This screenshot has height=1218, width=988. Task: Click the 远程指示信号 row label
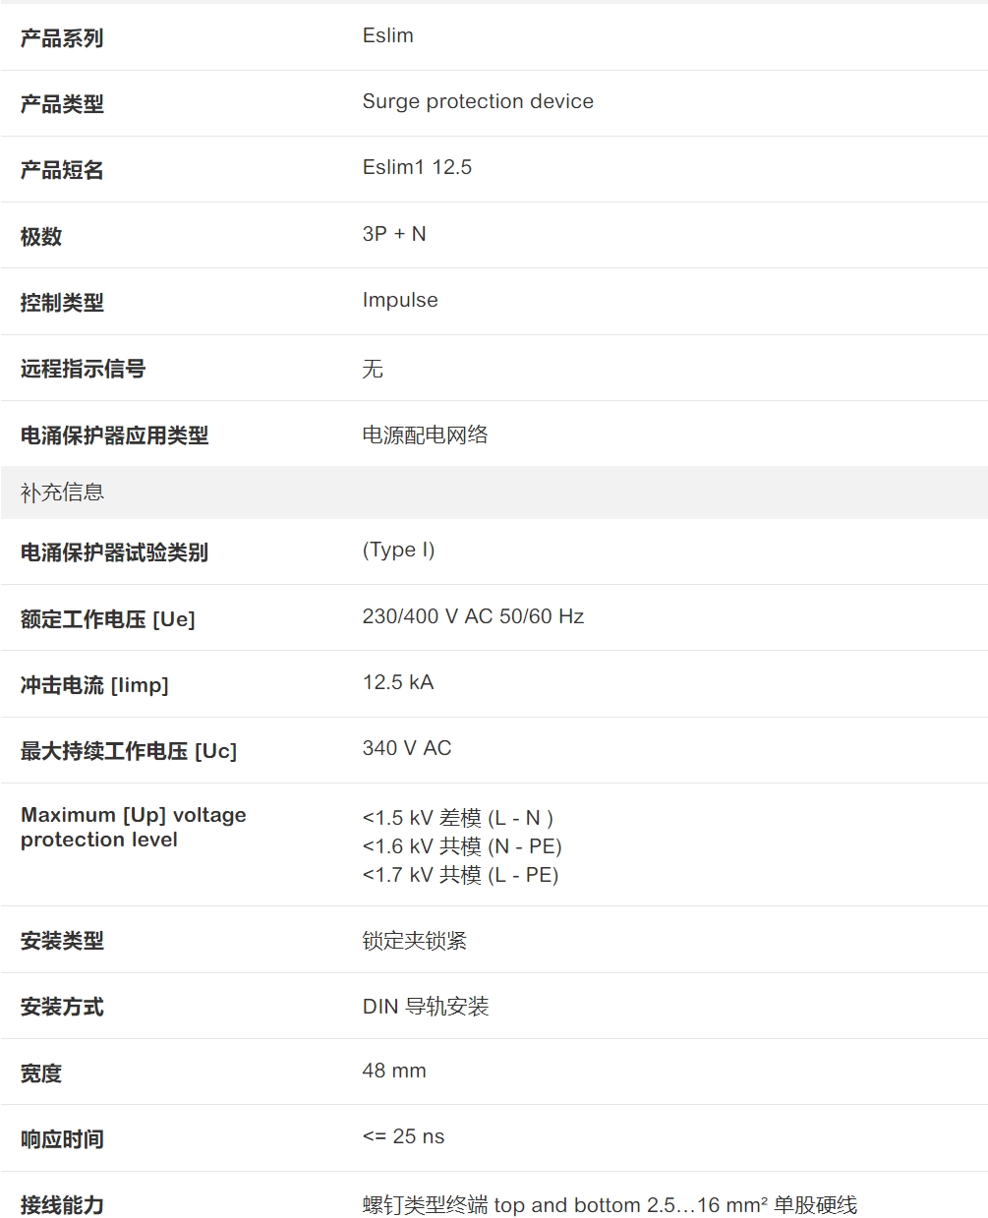pos(83,369)
